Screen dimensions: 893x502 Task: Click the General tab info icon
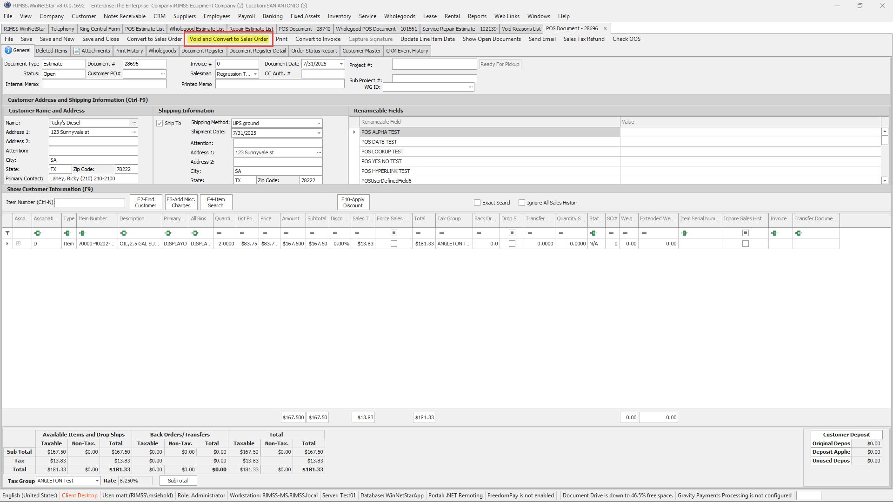coord(8,50)
